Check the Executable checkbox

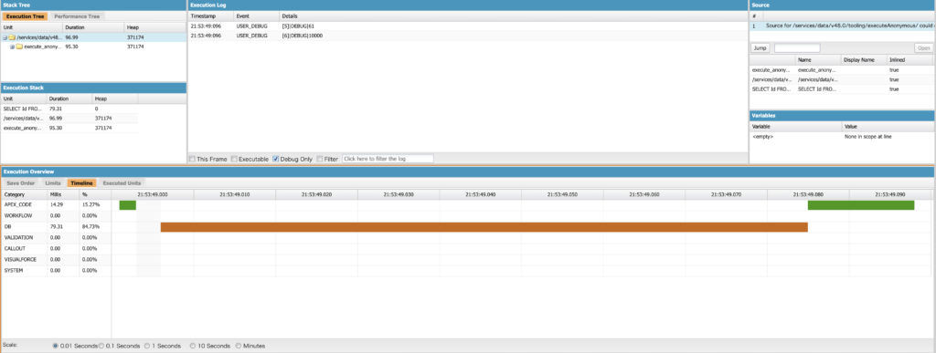point(234,159)
